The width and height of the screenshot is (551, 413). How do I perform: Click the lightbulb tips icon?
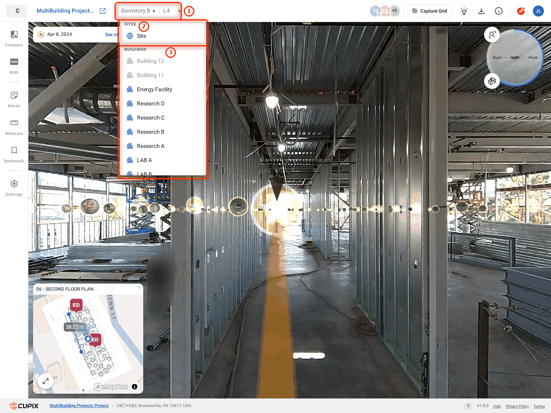[x=464, y=11]
